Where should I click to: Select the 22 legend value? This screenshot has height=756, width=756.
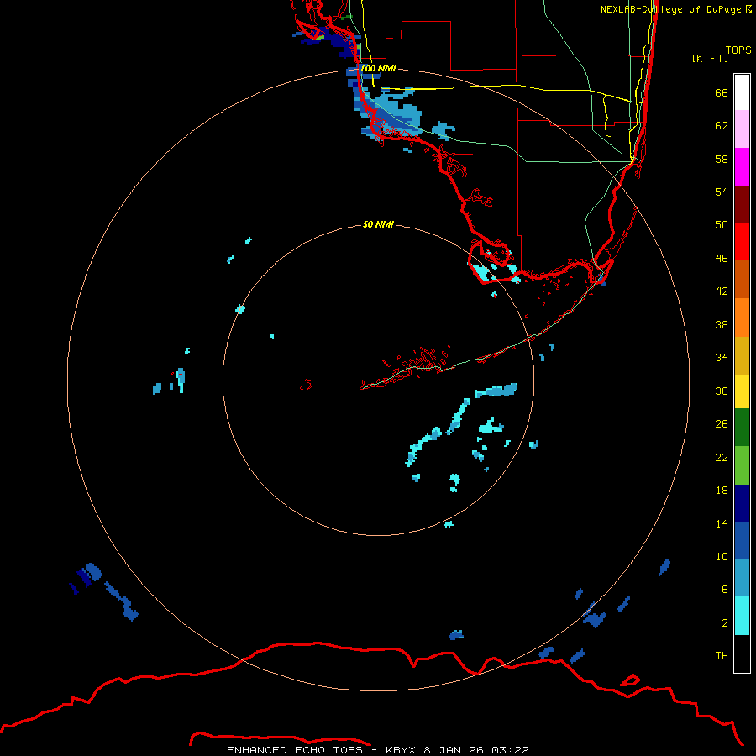722,458
